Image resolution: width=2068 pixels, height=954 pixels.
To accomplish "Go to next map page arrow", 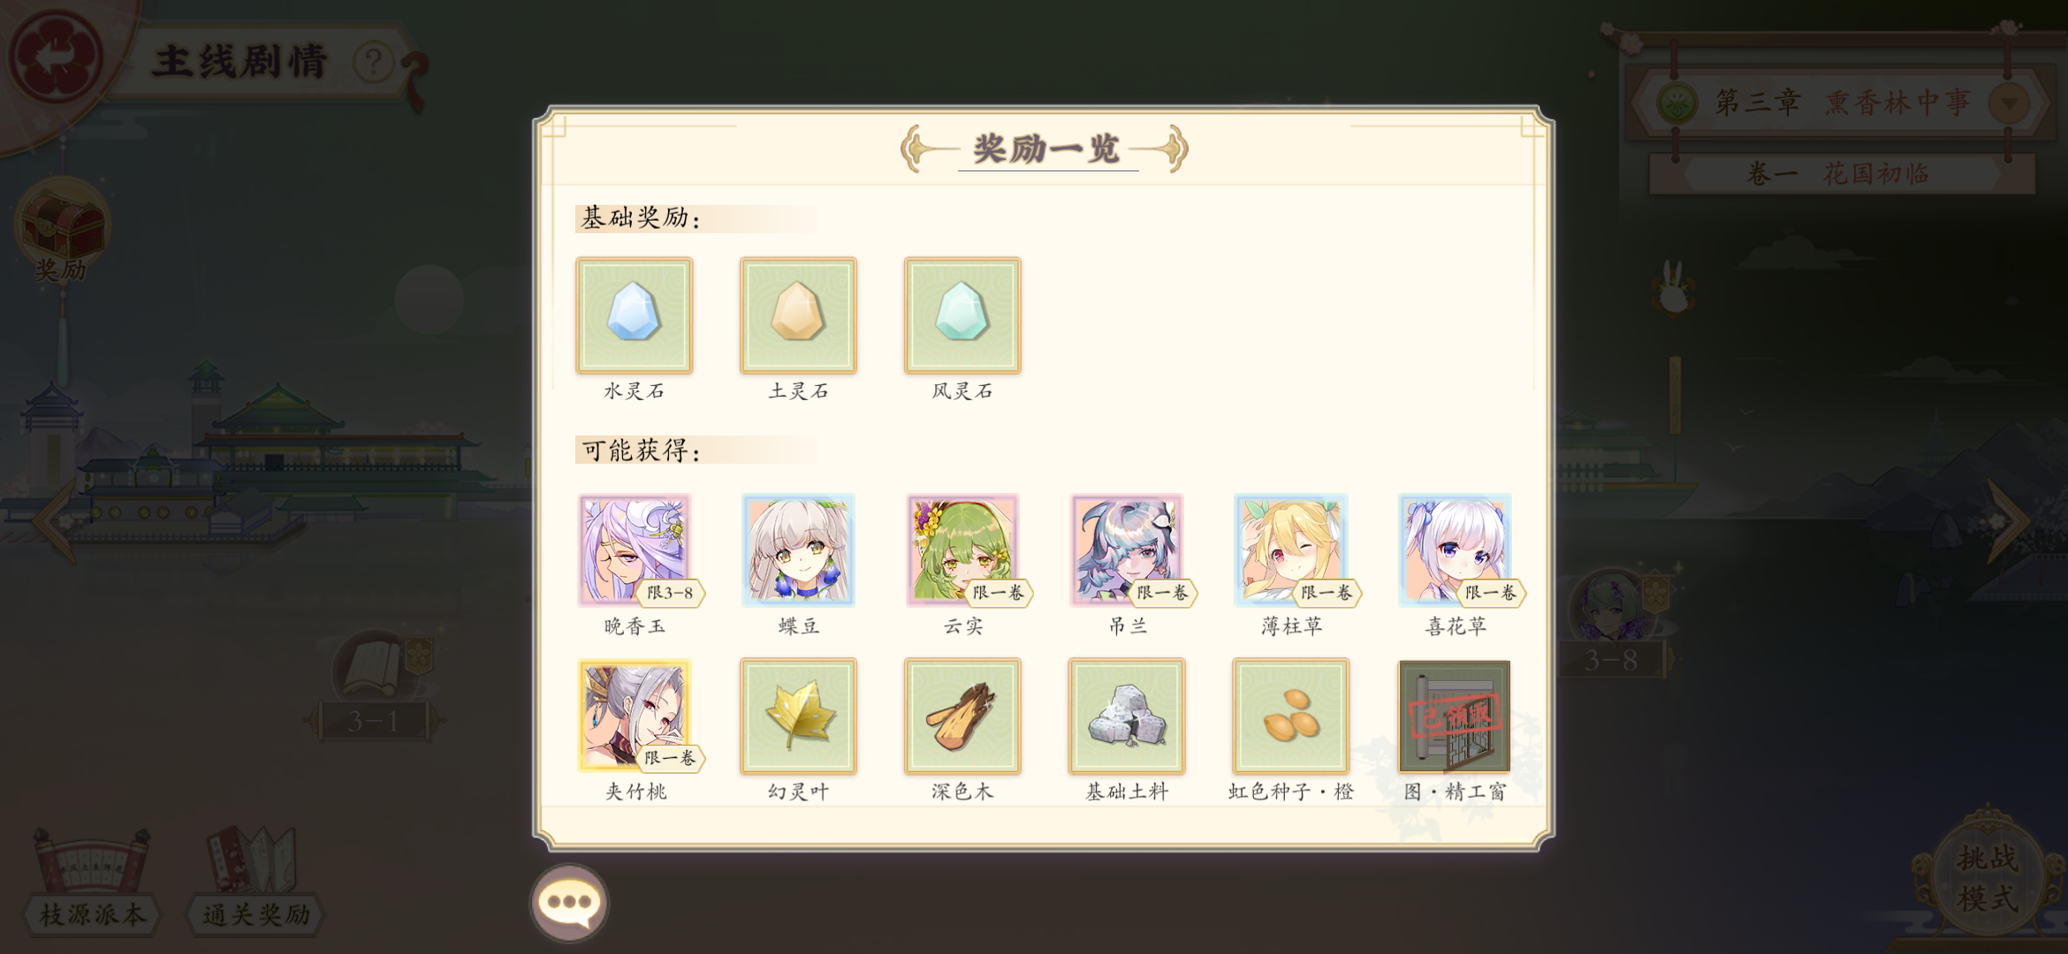I will [x=2008, y=521].
